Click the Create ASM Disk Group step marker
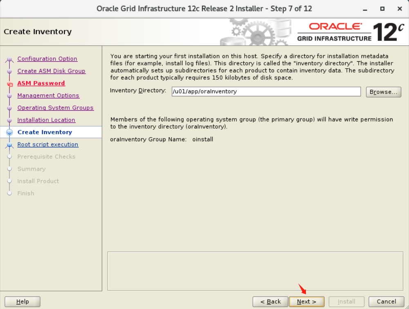Image resolution: width=409 pixels, height=309 pixels. [x=10, y=71]
